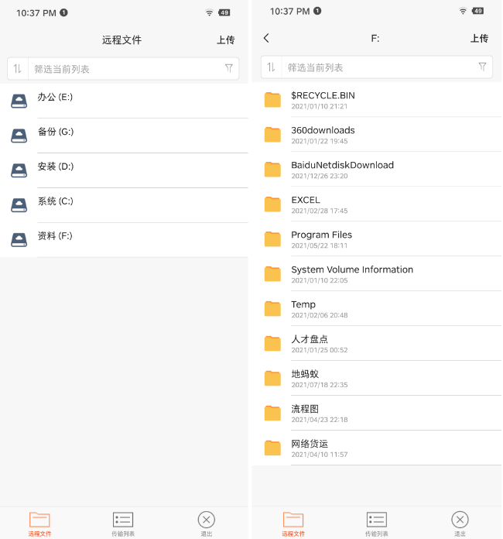Open the $RECYCLE.BIN folder icon
The image size is (503, 539).
click(272, 100)
